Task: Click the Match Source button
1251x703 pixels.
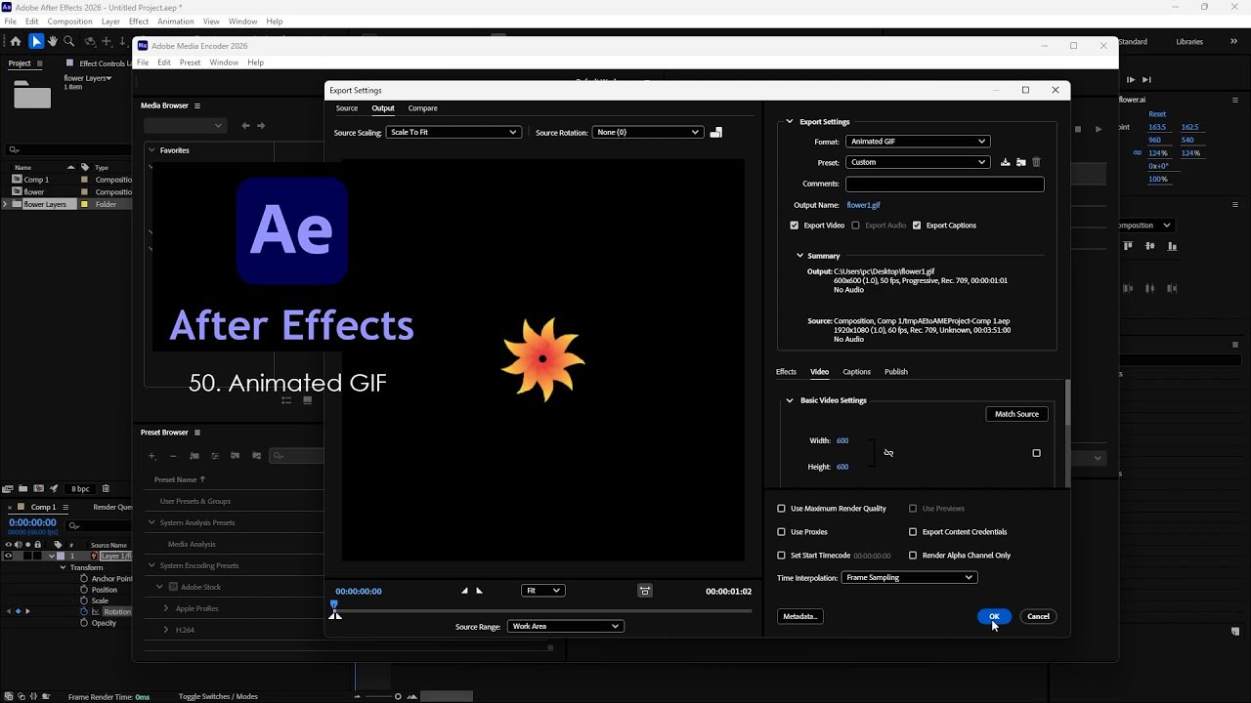Action: point(1016,414)
